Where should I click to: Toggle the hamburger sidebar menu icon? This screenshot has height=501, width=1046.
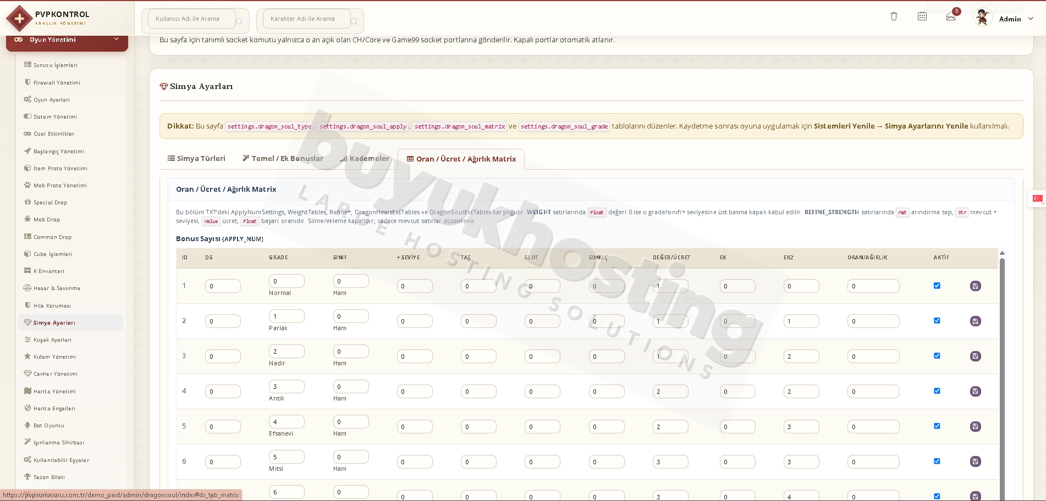pos(121,18)
